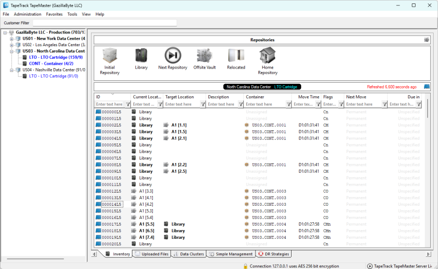Screen dimensions: 438x269
Task: Click target location A1 [2.5] of 000009L5
Action: coord(179,171)
